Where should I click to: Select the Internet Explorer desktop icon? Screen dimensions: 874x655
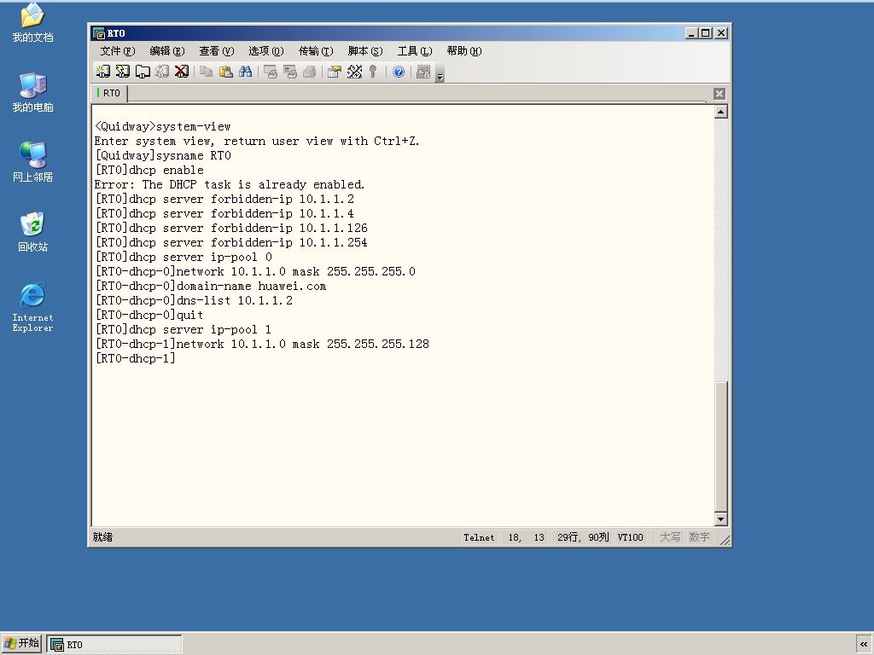click(32, 307)
